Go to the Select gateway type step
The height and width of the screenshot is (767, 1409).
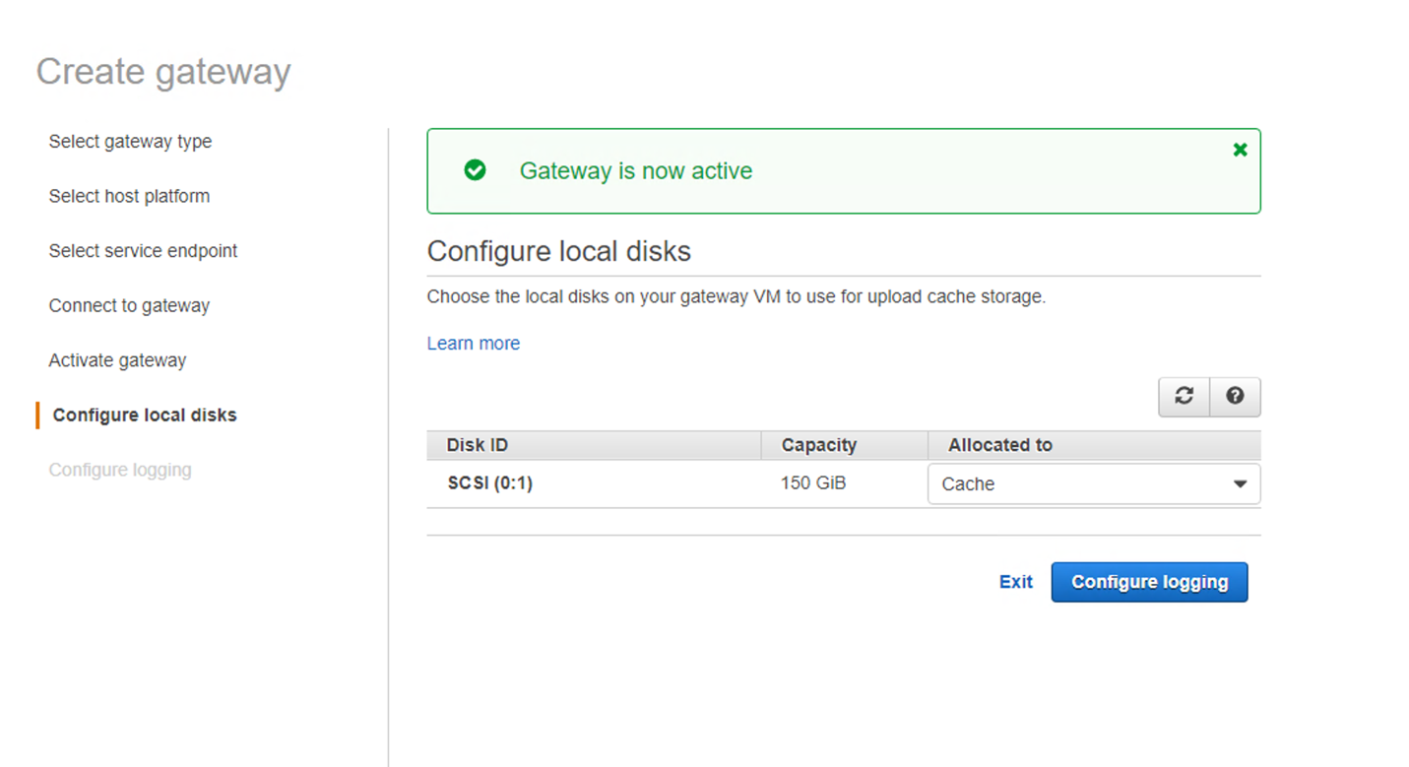[x=130, y=141]
